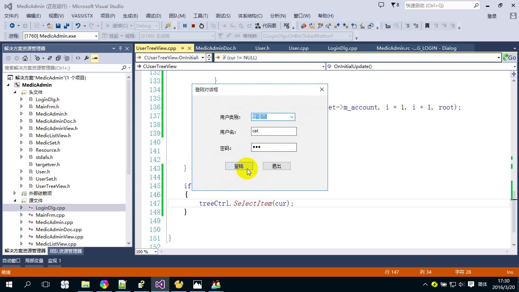
Task: Click the 登录 sign-in link at top right
Action: 492,16
